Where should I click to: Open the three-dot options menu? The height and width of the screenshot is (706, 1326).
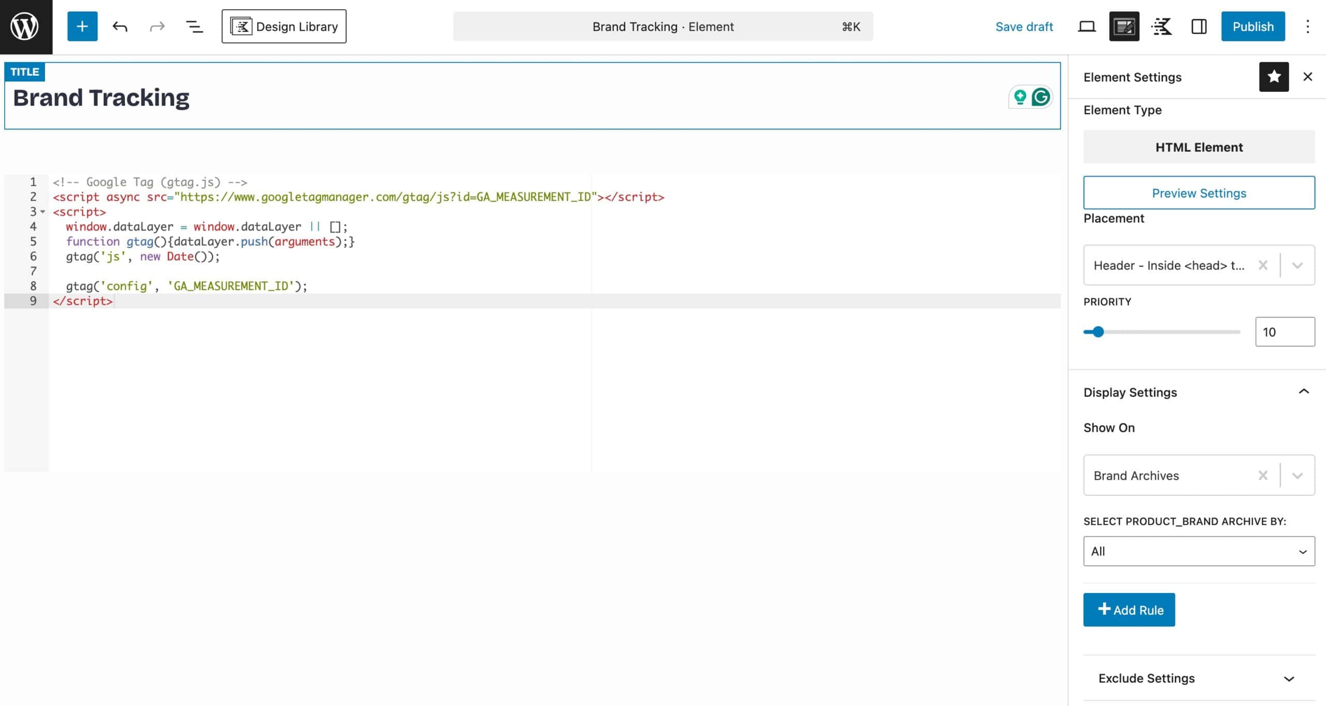tap(1309, 26)
